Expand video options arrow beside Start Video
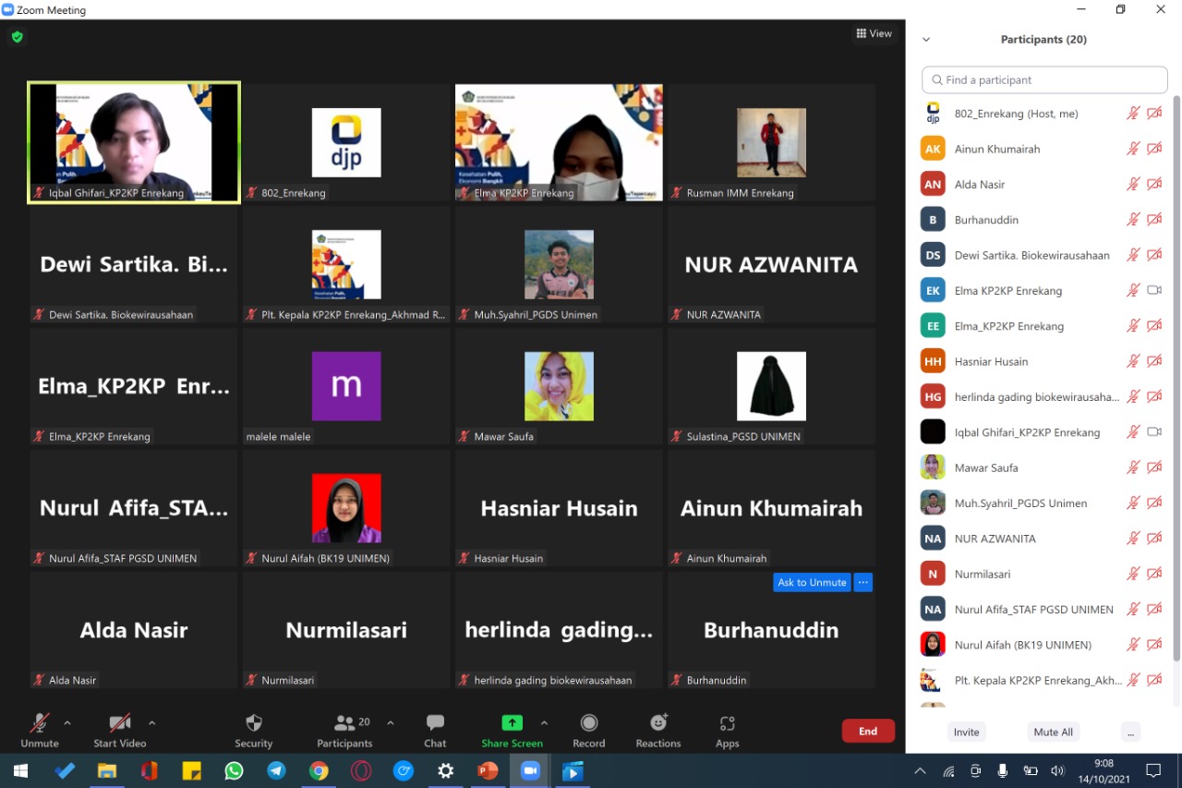Screen dimensions: 1182x788 click(151, 722)
